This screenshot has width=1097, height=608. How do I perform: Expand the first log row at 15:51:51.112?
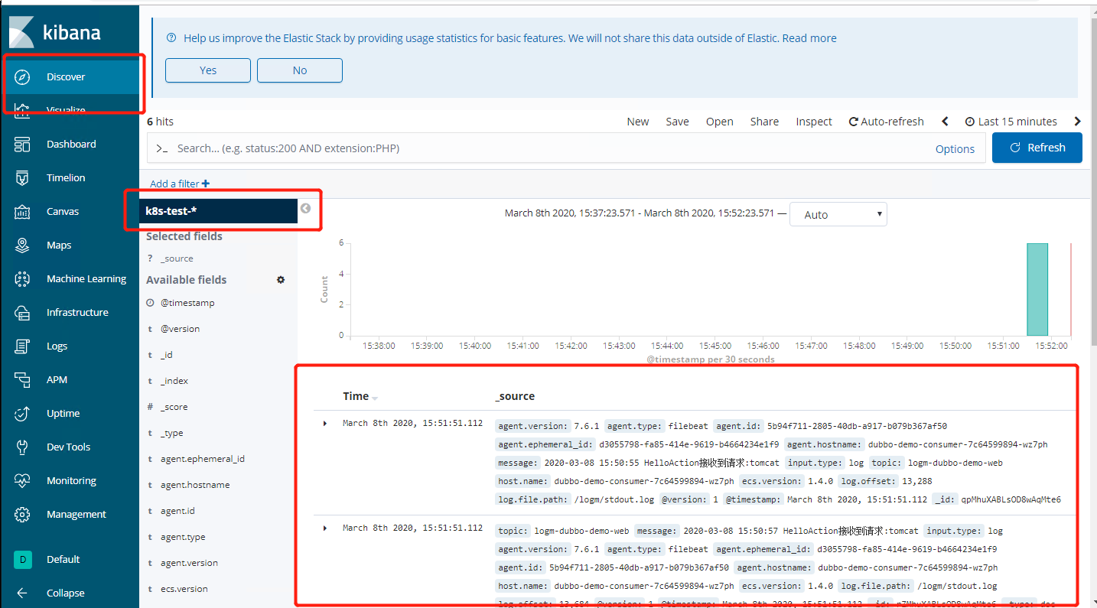(x=325, y=423)
